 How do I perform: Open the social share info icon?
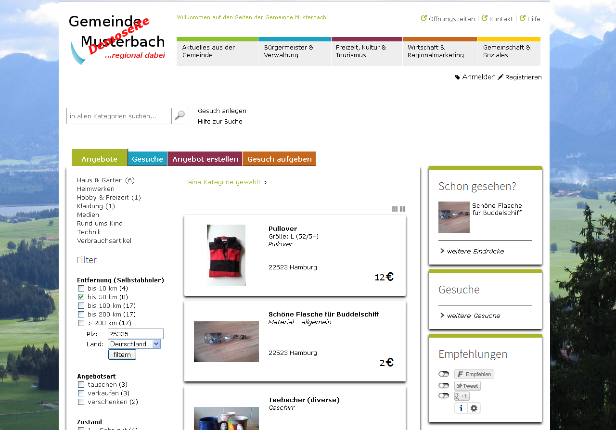tap(461, 408)
